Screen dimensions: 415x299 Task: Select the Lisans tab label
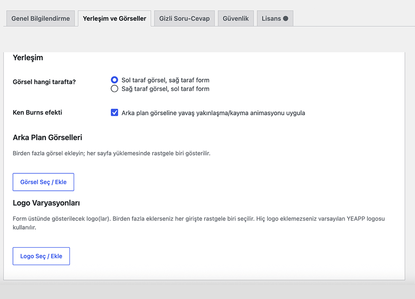click(x=271, y=19)
